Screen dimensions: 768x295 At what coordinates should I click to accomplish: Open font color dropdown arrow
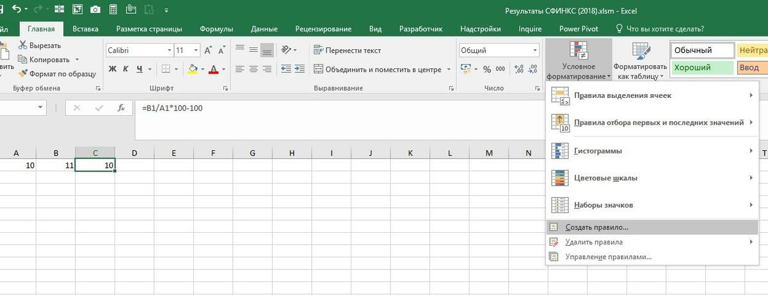(x=223, y=69)
